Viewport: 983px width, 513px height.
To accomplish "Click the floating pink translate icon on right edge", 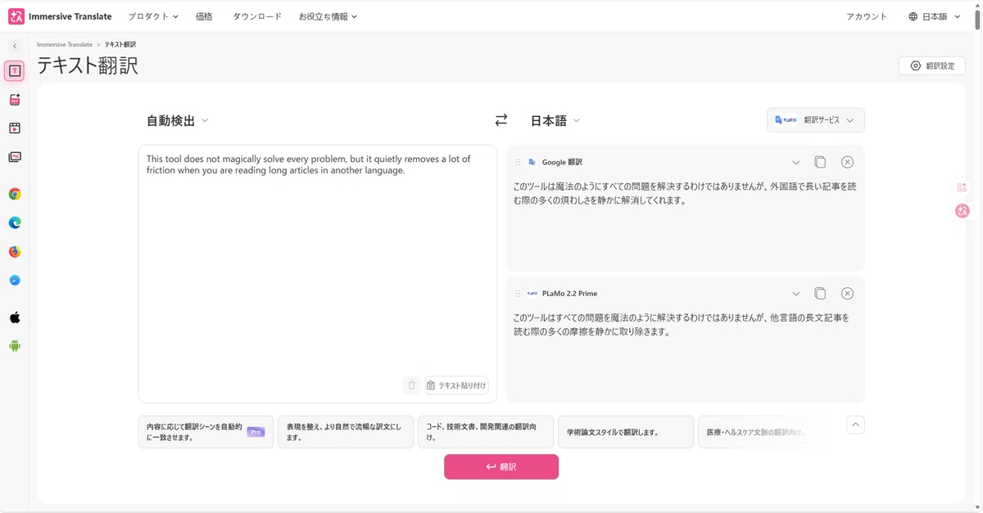I will coord(963,211).
